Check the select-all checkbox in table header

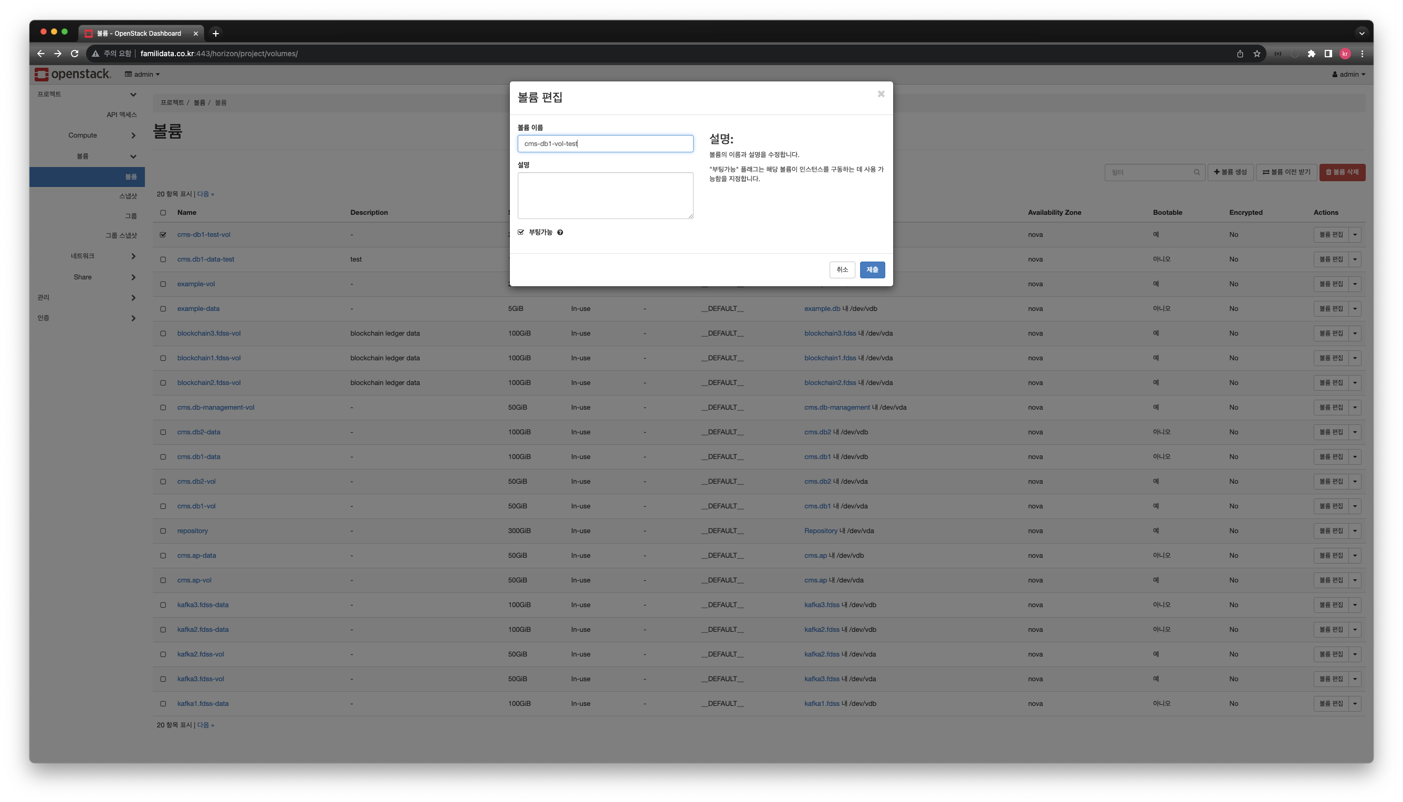click(163, 213)
